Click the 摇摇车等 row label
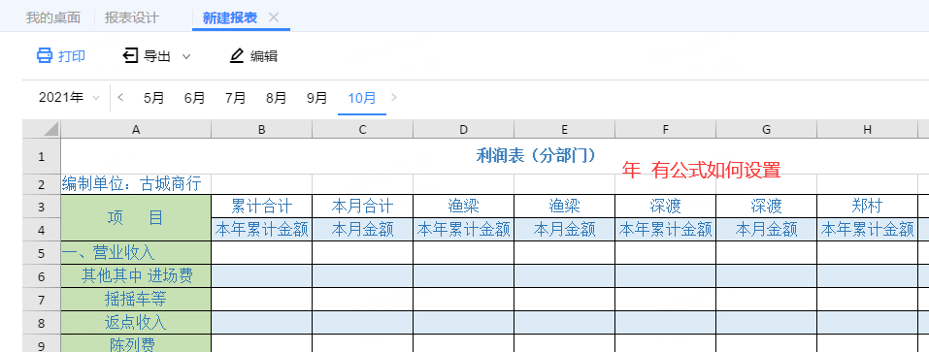Viewport: 929px width, 352px height. [136, 300]
